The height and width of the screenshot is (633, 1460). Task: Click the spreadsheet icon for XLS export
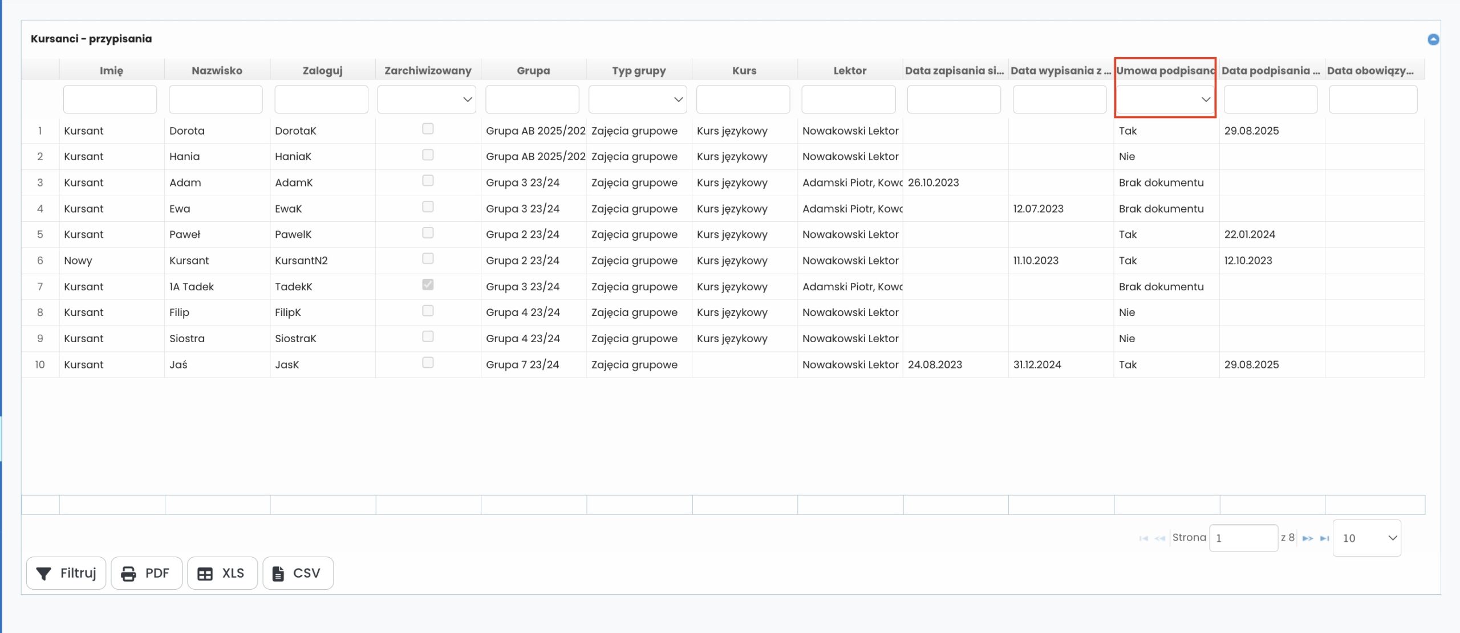point(205,573)
